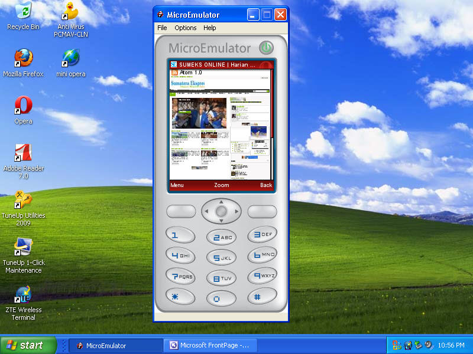Click keypad key 9 WXYZ
This screenshot has height=354, width=473.
pos(262,275)
